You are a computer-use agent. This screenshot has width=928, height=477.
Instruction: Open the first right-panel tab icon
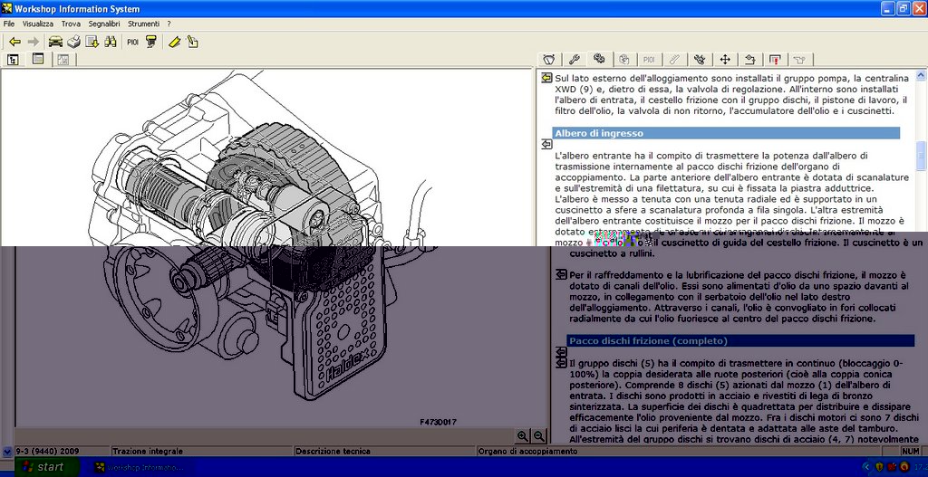(548, 59)
